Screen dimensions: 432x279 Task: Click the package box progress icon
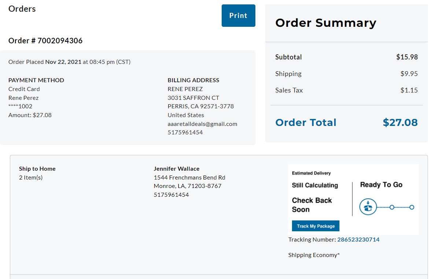pos(368,207)
